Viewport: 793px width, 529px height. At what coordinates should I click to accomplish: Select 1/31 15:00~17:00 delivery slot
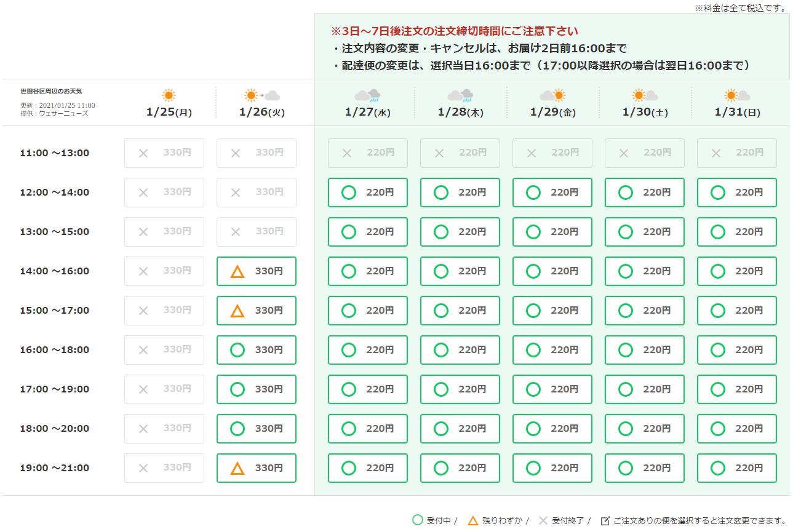click(x=737, y=311)
